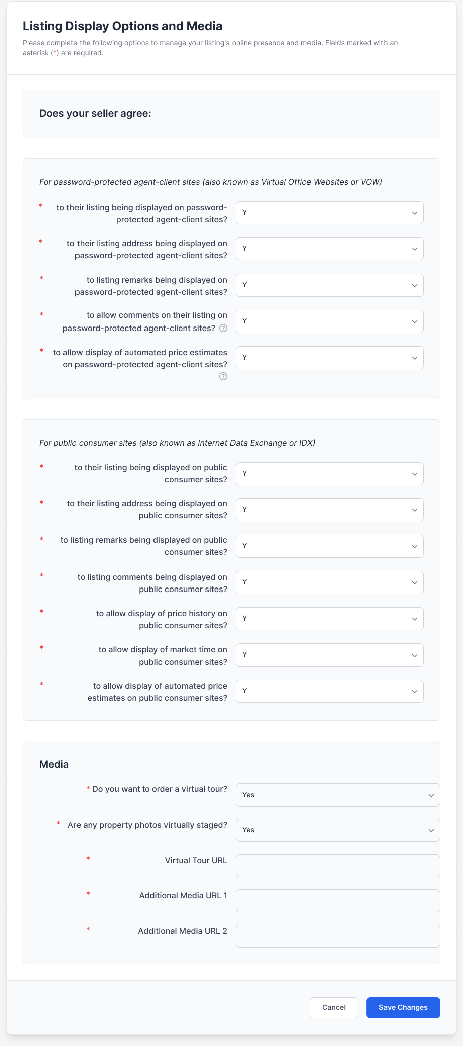The width and height of the screenshot is (463, 1046).
Task: Click the Save Changes button
Action: pyautogui.click(x=403, y=1008)
